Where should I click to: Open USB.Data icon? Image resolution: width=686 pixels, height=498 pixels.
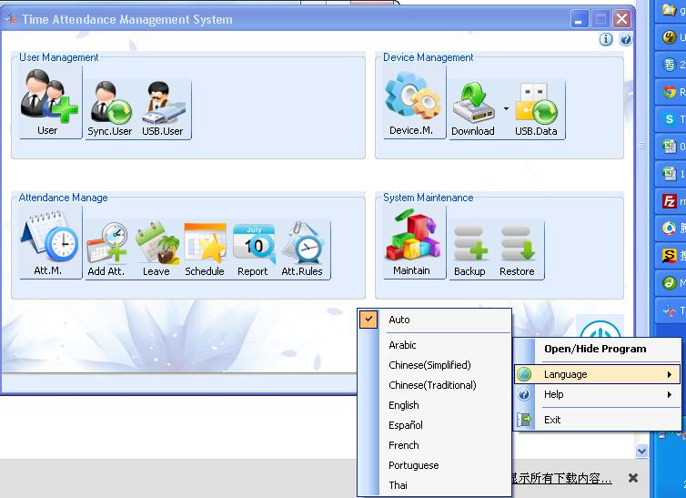537,109
